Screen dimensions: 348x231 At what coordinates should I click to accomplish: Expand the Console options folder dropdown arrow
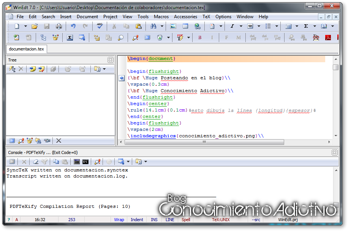point(146,162)
